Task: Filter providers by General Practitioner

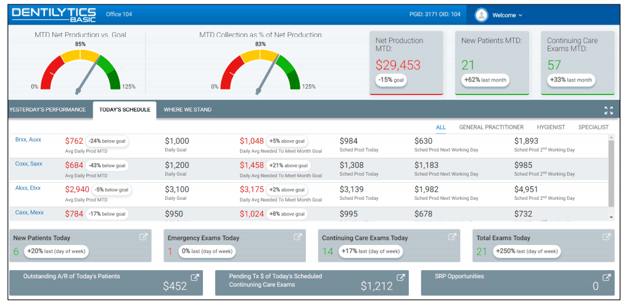Action: 491,127
